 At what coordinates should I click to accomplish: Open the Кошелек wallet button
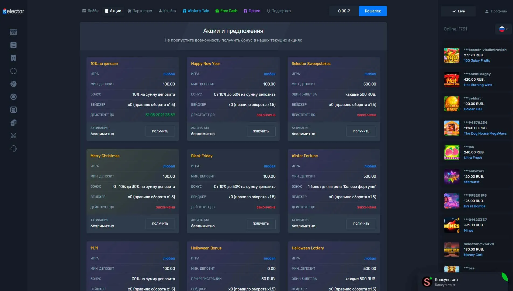pyautogui.click(x=373, y=11)
